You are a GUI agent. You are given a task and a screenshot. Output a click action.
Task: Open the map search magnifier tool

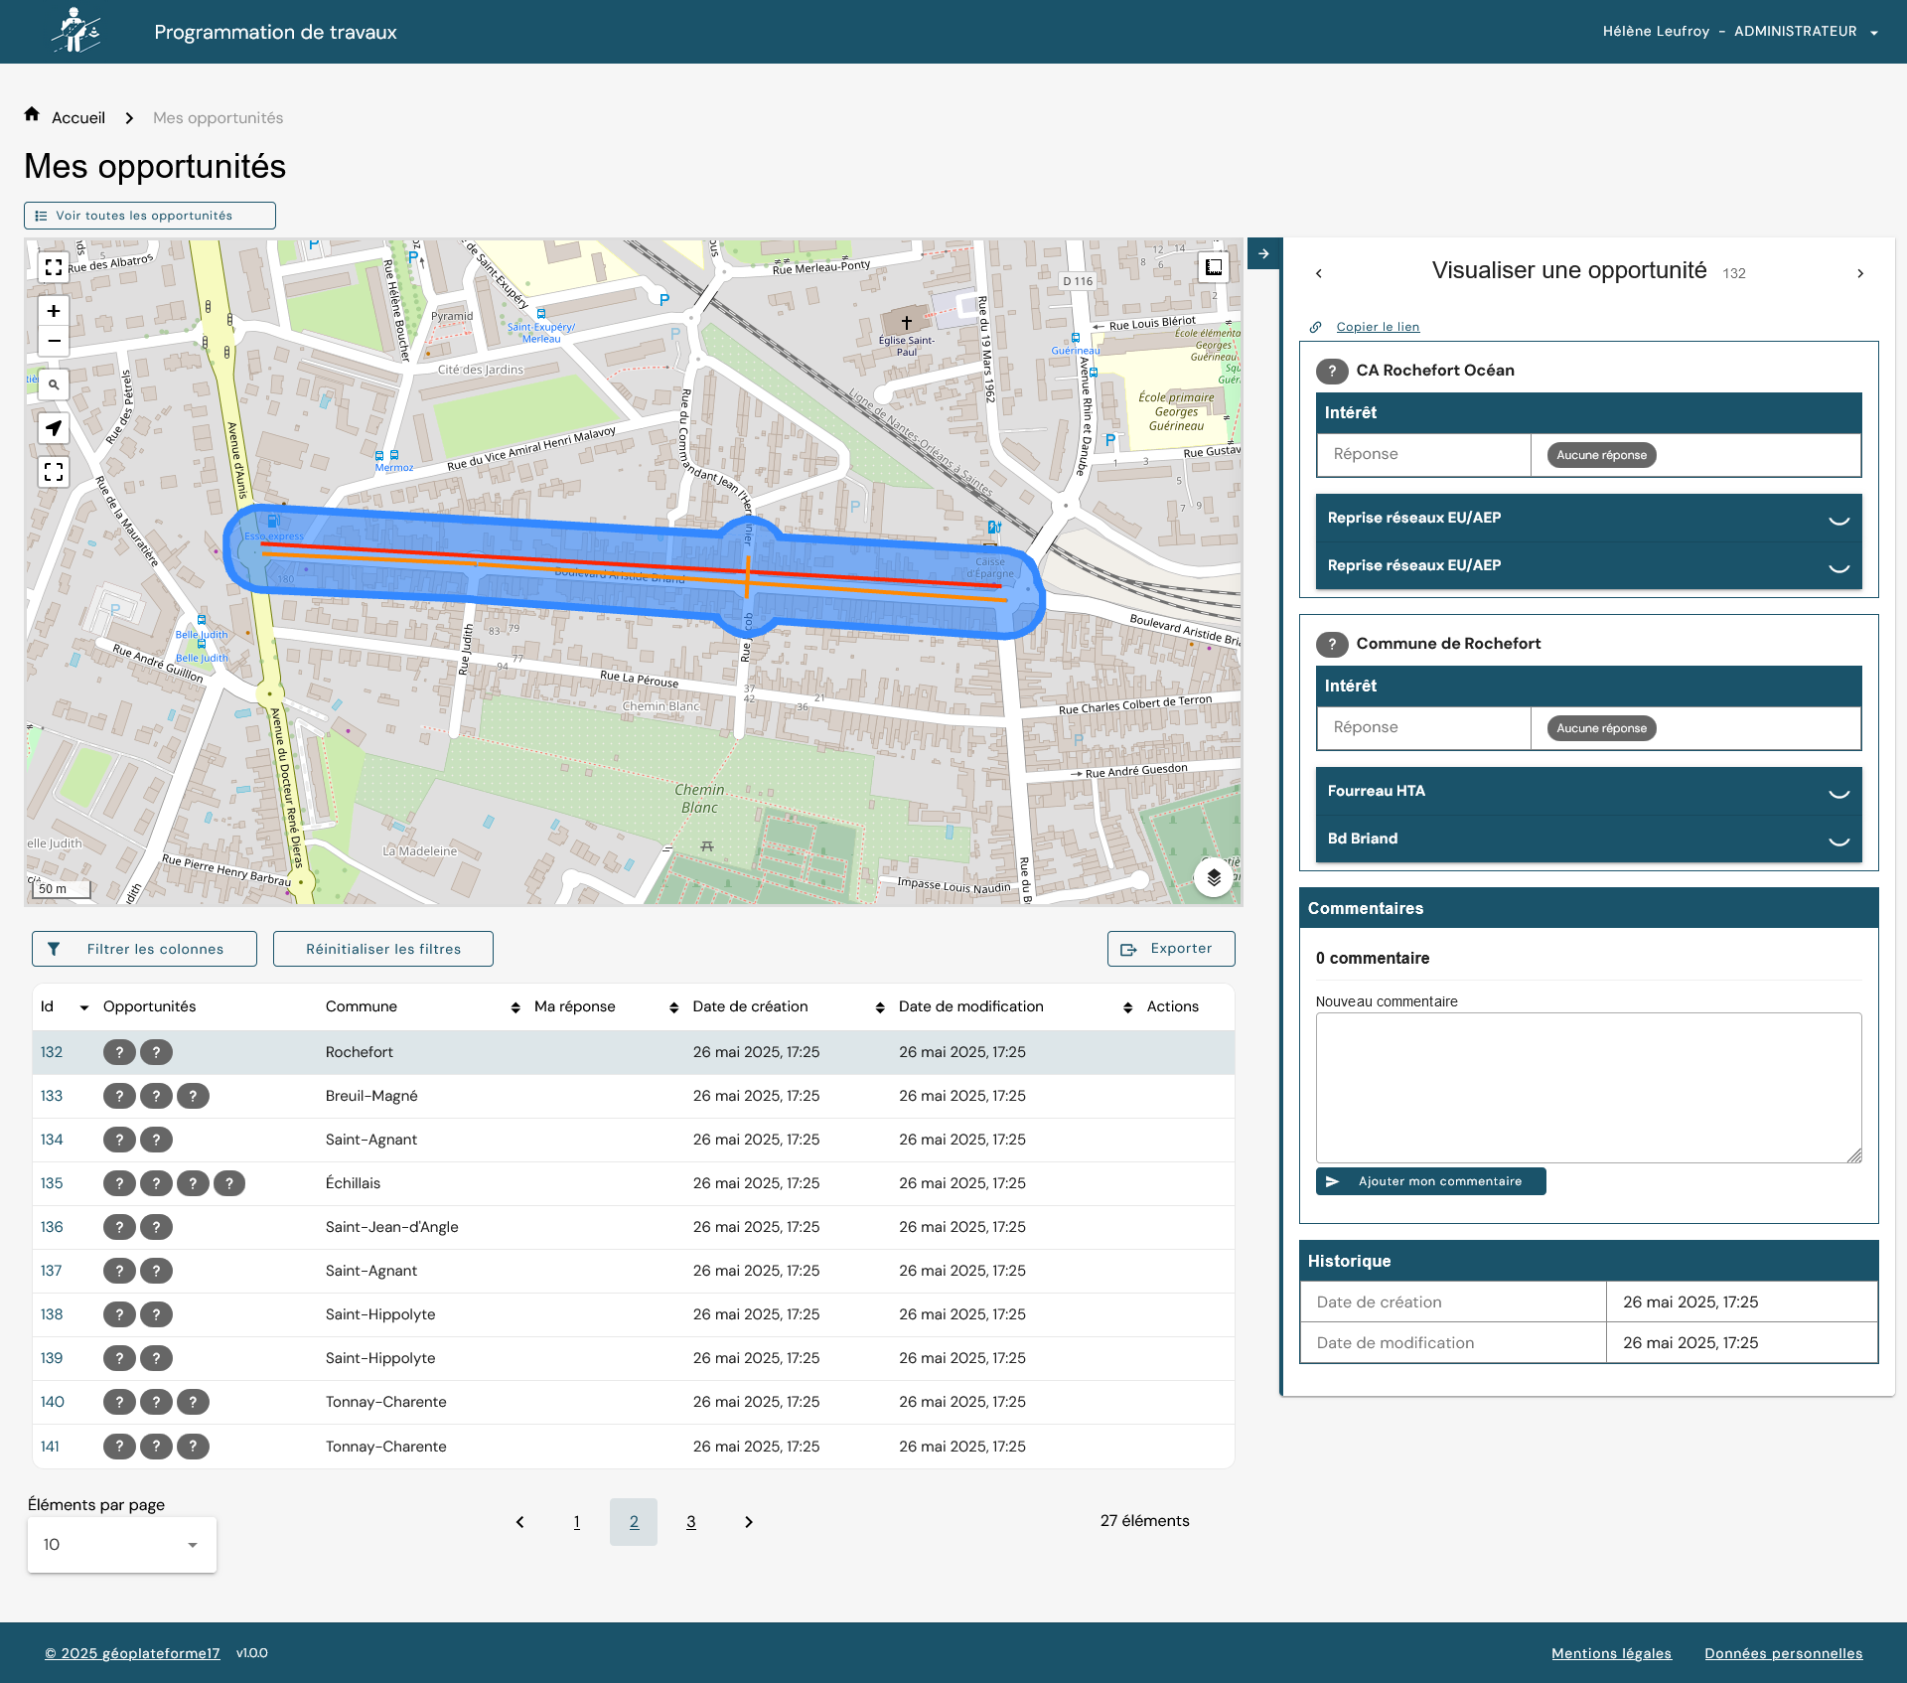click(54, 384)
